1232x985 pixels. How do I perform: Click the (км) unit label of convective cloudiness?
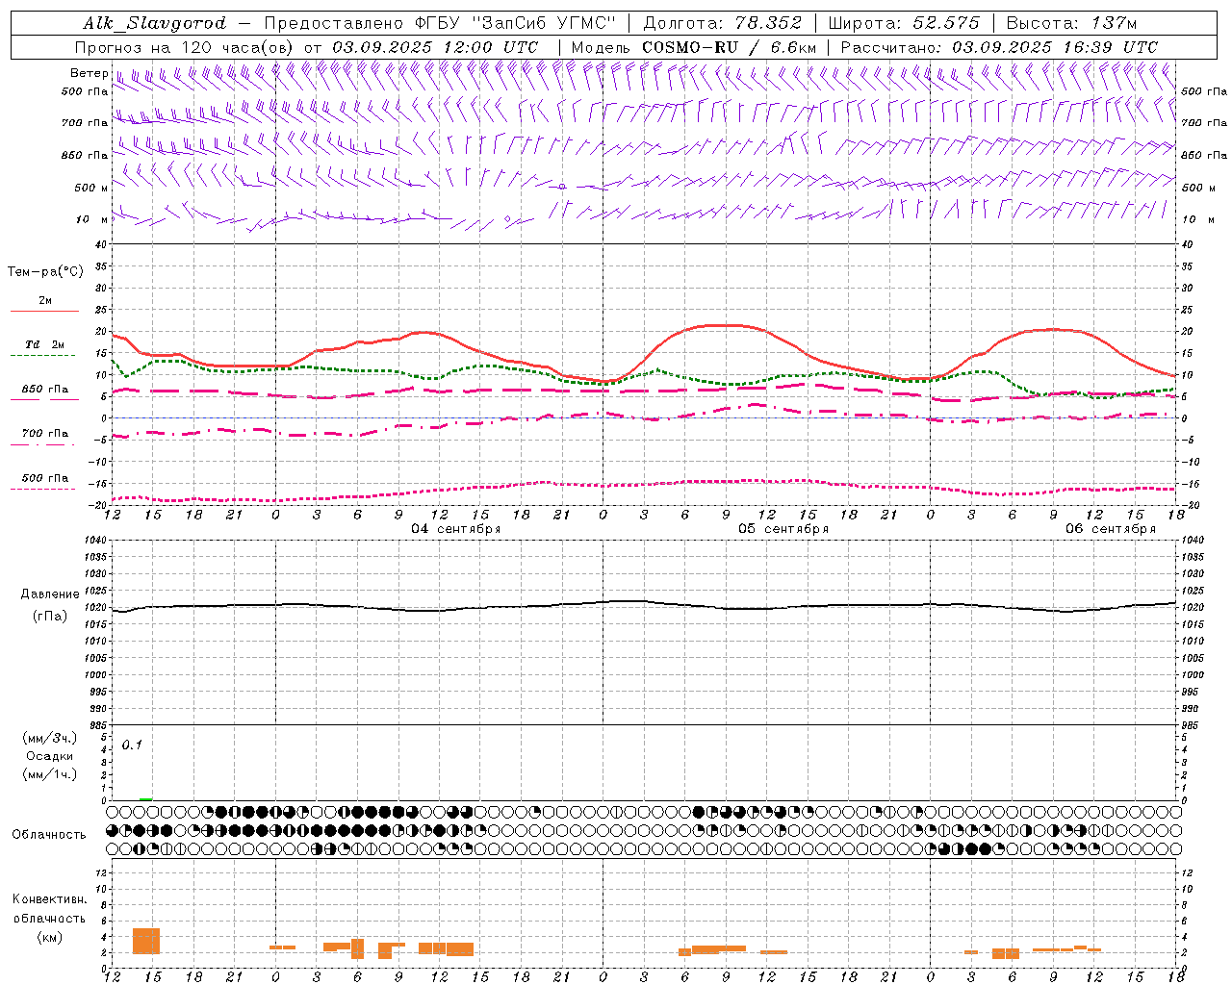pos(50,937)
